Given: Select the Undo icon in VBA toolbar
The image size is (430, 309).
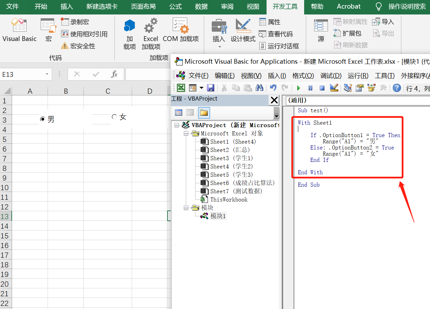Looking at the screenshot, I should (273, 88).
